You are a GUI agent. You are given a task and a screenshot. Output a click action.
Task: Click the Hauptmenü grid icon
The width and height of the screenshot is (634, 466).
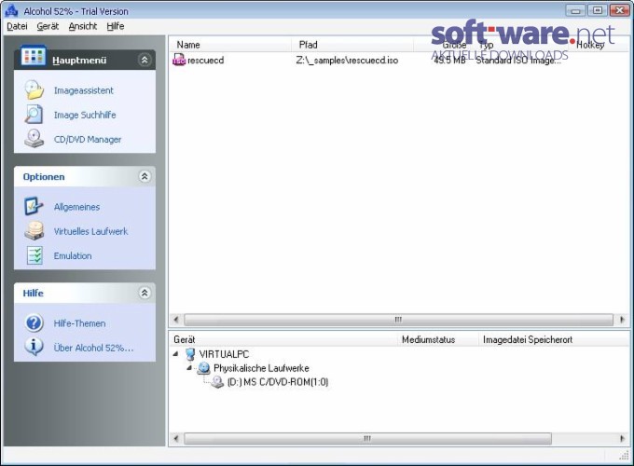pos(34,56)
